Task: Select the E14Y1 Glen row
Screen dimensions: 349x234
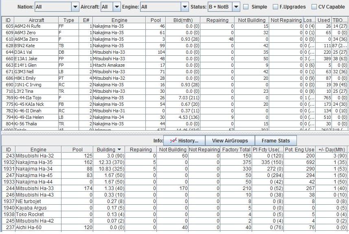Action: [x=175, y=65]
